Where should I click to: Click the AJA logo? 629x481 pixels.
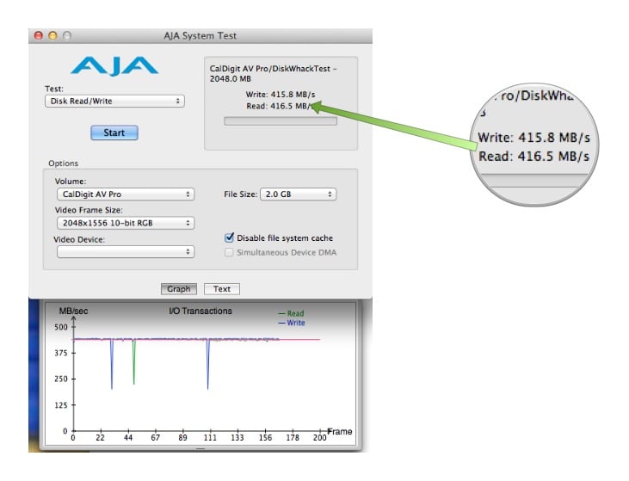click(114, 66)
